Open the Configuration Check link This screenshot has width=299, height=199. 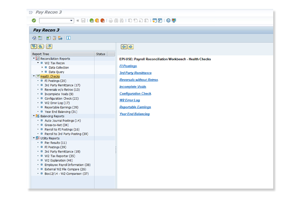tap(135, 94)
